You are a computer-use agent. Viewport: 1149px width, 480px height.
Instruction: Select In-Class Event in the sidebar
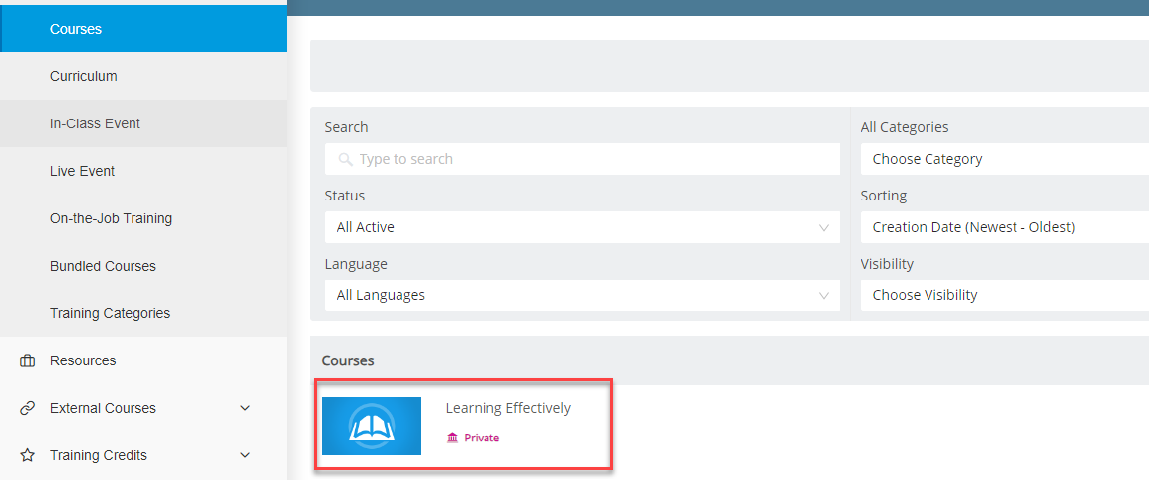point(143,123)
